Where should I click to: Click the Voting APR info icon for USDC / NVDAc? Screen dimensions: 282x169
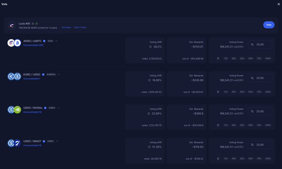coord(149,113)
